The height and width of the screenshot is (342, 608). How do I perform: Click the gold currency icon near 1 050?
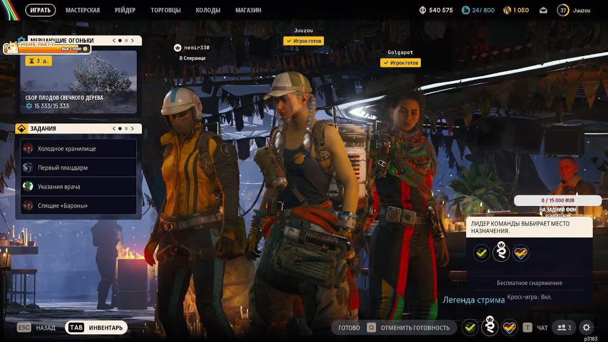click(x=507, y=10)
